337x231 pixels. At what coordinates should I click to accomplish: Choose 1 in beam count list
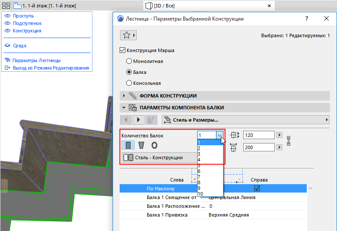(x=210, y=143)
